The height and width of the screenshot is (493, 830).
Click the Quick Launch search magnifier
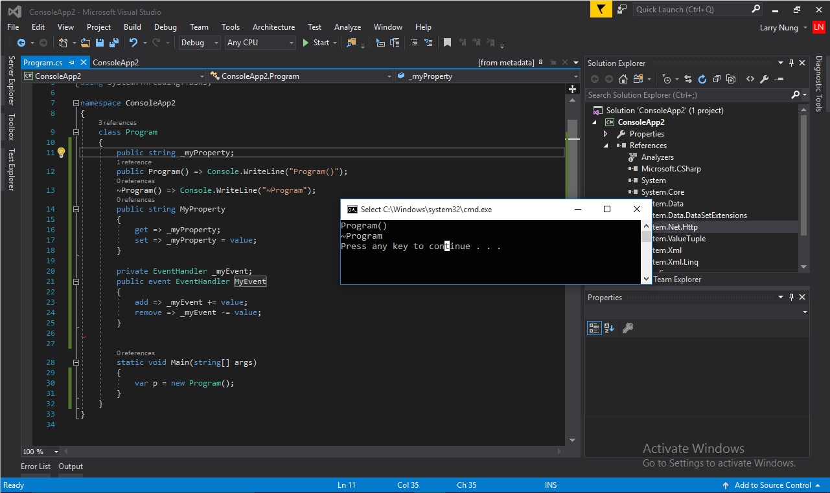pyautogui.click(x=756, y=9)
